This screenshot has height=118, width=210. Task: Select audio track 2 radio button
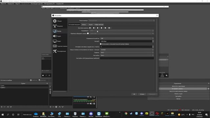point(94,28)
